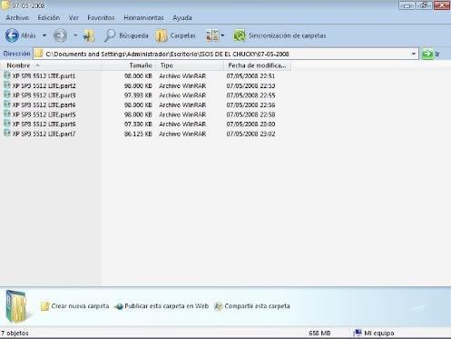The image size is (451, 339).
Task: Click the title bar folder icon
Action: (x=5, y=5)
